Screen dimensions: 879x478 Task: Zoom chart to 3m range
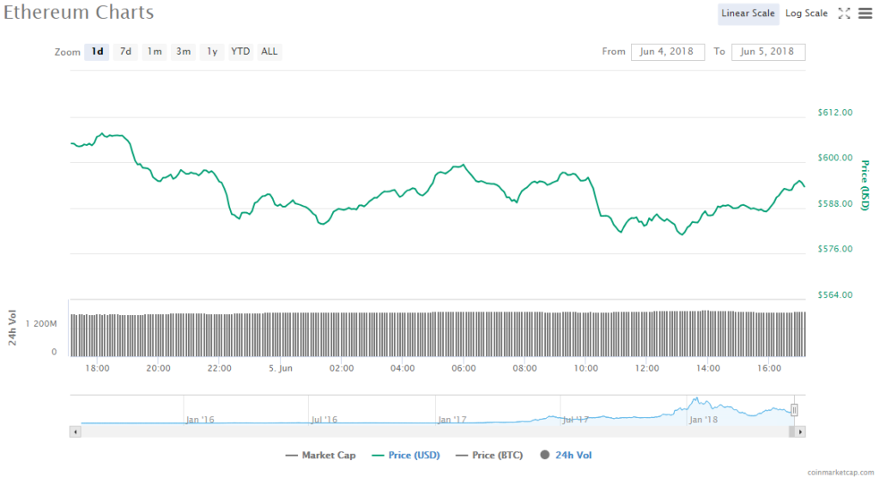point(184,51)
